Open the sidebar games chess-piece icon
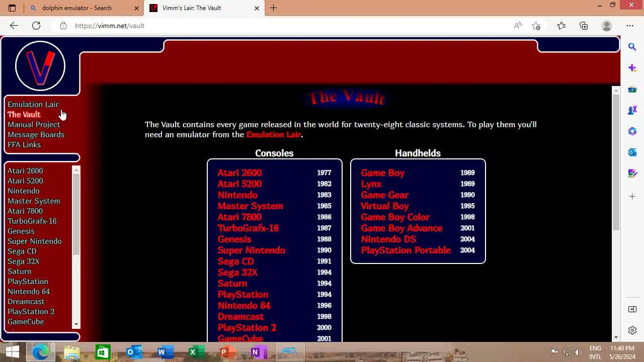This screenshot has height=362, width=644. tap(632, 110)
